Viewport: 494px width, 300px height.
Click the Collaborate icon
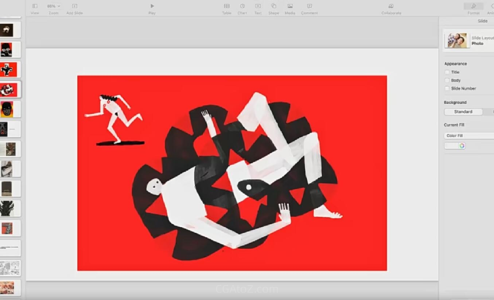pos(391,6)
